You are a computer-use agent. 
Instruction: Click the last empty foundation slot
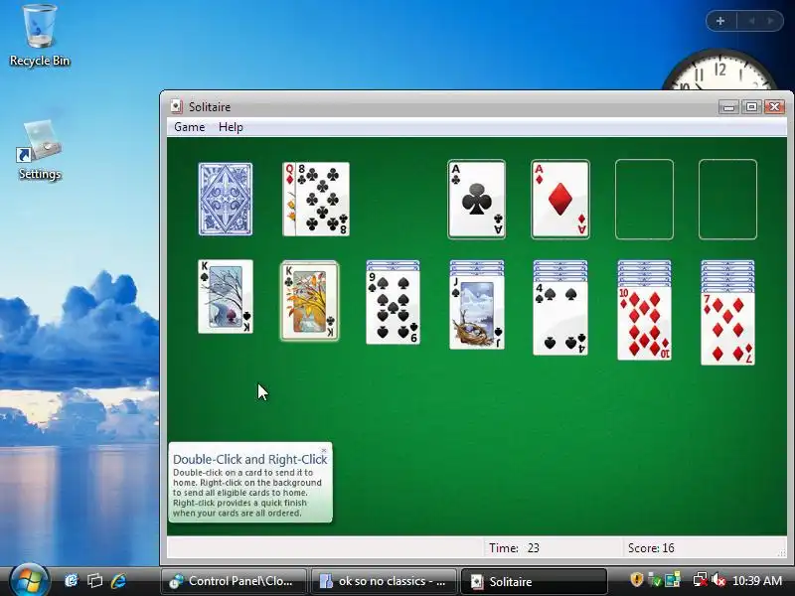tap(727, 200)
